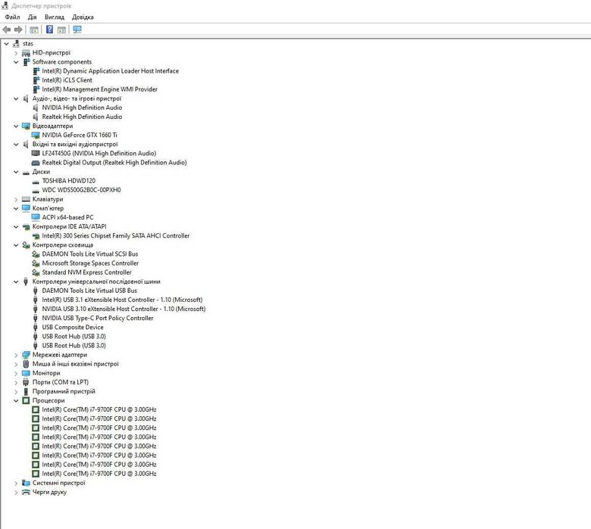Open the Вигляд menu

55,17
